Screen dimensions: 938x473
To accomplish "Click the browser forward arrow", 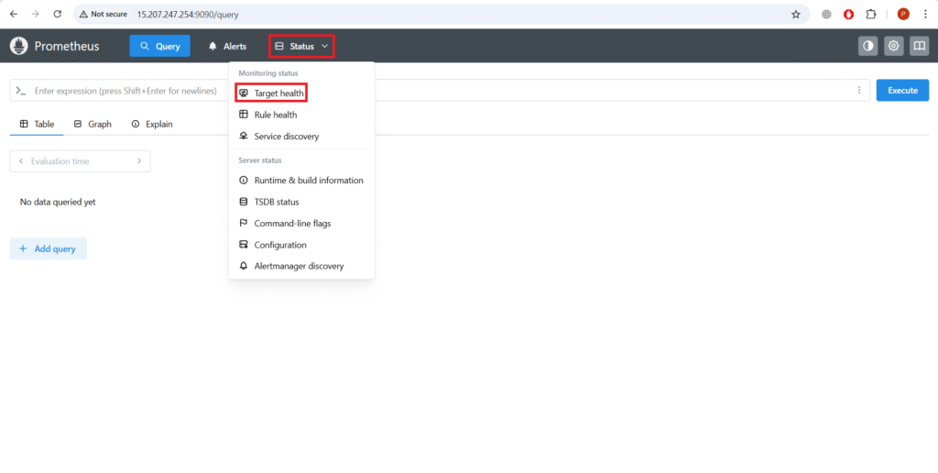I will pyautogui.click(x=36, y=14).
